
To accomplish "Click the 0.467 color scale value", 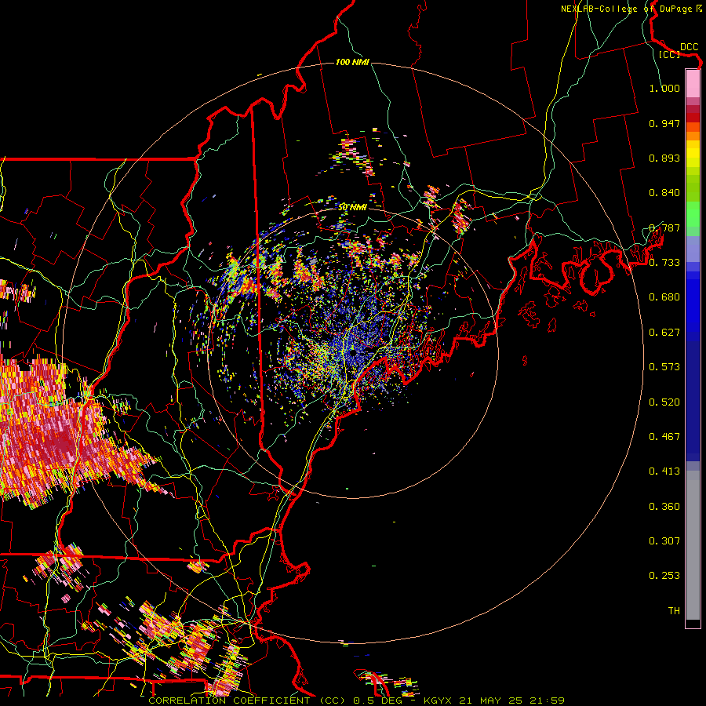I will coord(664,437).
